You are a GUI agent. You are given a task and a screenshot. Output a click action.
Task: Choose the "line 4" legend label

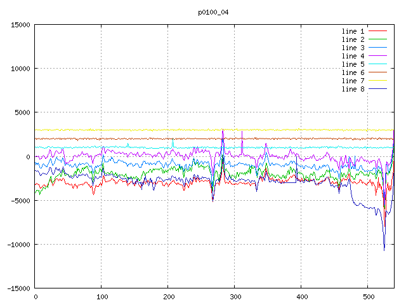point(353,56)
